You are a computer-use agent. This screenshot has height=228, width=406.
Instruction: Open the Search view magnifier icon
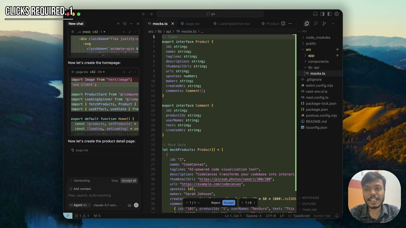(316, 24)
